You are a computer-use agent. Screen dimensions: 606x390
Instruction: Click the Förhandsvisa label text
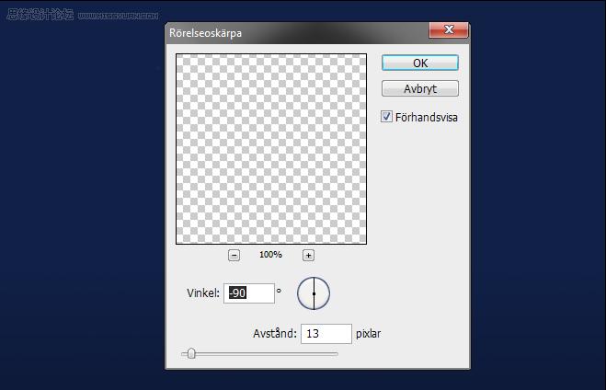pos(427,118)
